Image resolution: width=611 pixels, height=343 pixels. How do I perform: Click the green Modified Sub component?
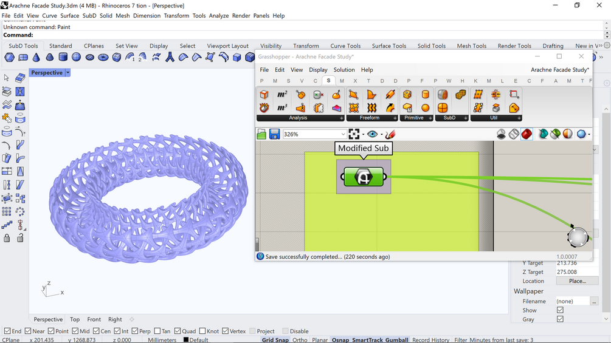tap(364, 177)
